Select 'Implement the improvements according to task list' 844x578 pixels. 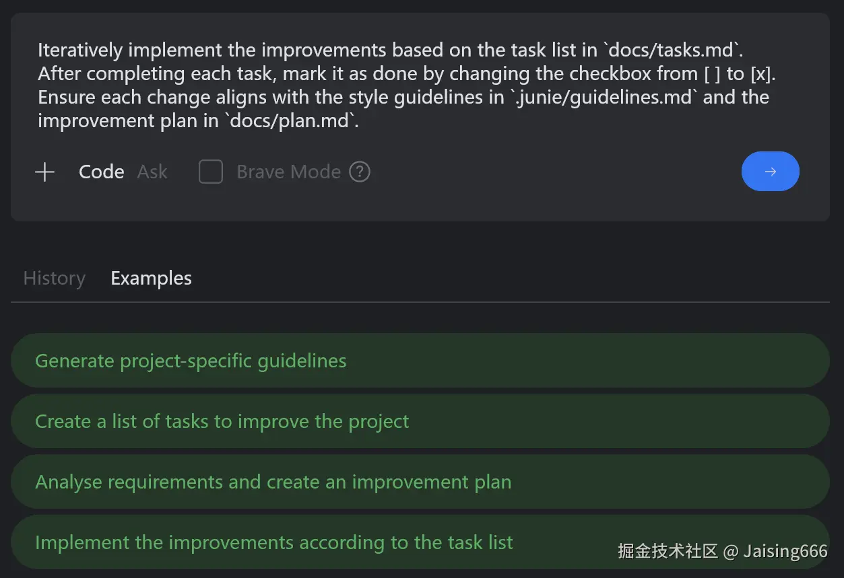point(273,543)
